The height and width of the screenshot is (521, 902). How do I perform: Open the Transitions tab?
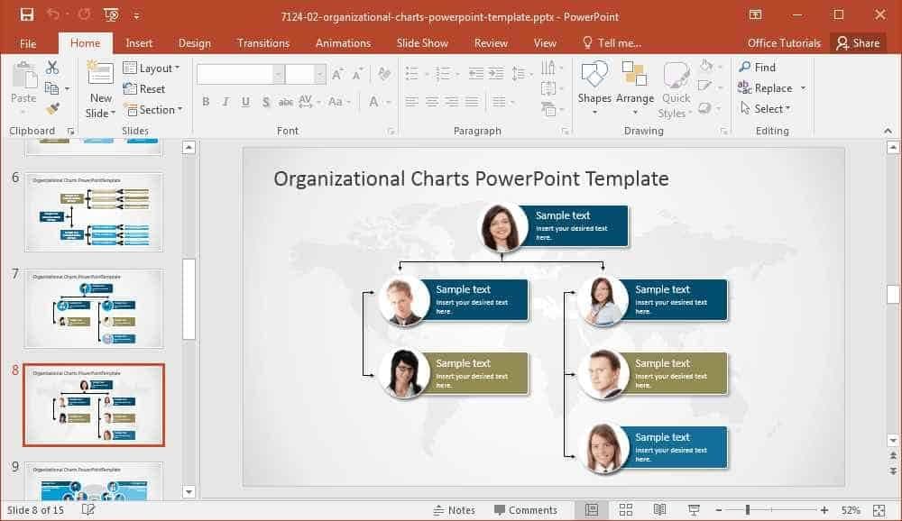click(x=262, y=43)
